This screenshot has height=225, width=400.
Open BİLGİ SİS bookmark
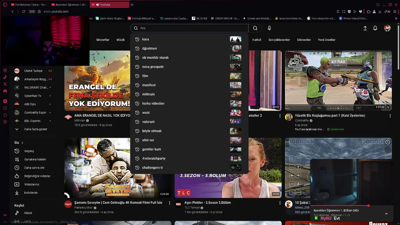click(x=199, y=18)
